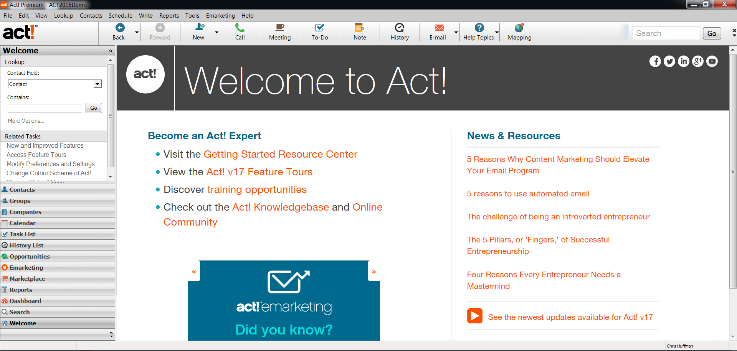Expand the E-mail button dropdown arrow
The width and height of the screenshot is (737, 351).
pyautogui.click(x=456, y=32)
